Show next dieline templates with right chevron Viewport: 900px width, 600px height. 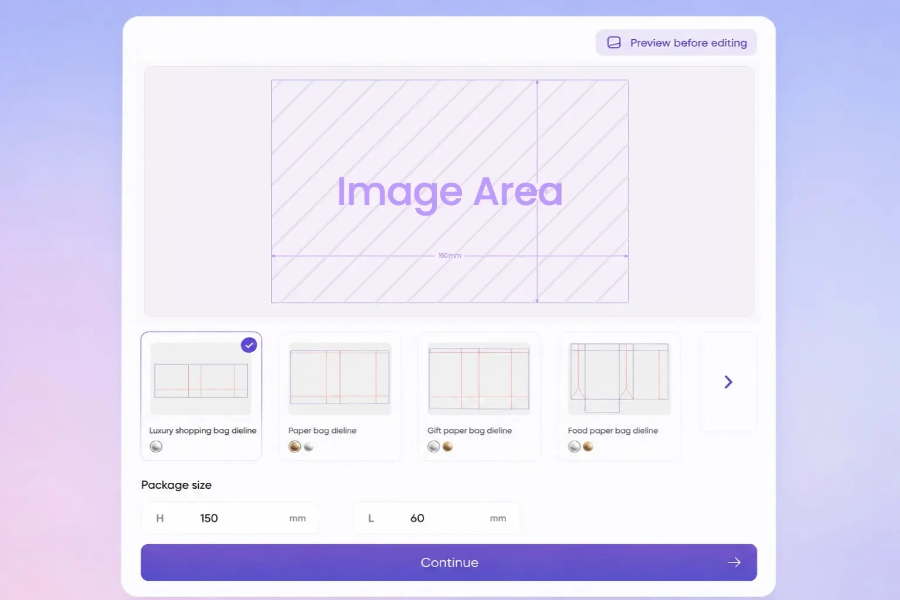click(x=728, y=382)
